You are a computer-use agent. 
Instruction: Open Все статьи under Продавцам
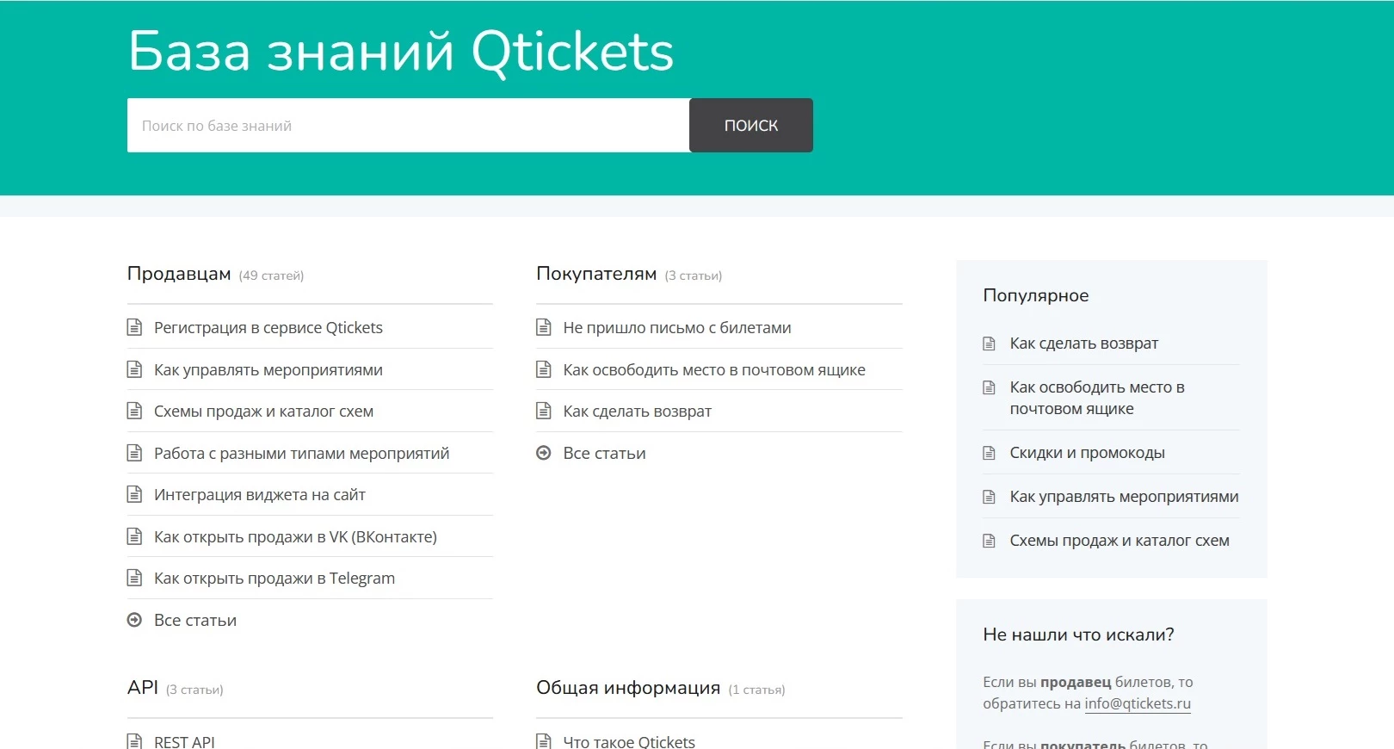[x=195, y=620]
